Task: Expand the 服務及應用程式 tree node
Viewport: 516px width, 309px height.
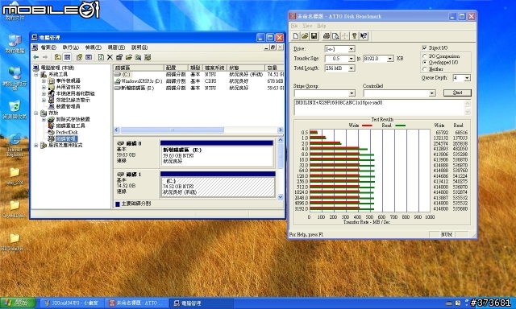Action: point(36,145)
